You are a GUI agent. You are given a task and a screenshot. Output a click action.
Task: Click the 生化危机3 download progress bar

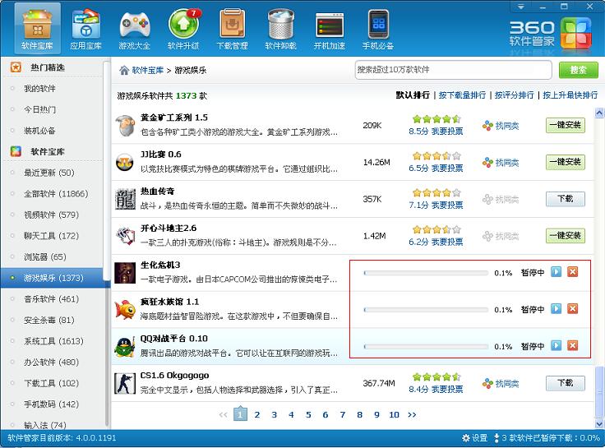point(423,273)
